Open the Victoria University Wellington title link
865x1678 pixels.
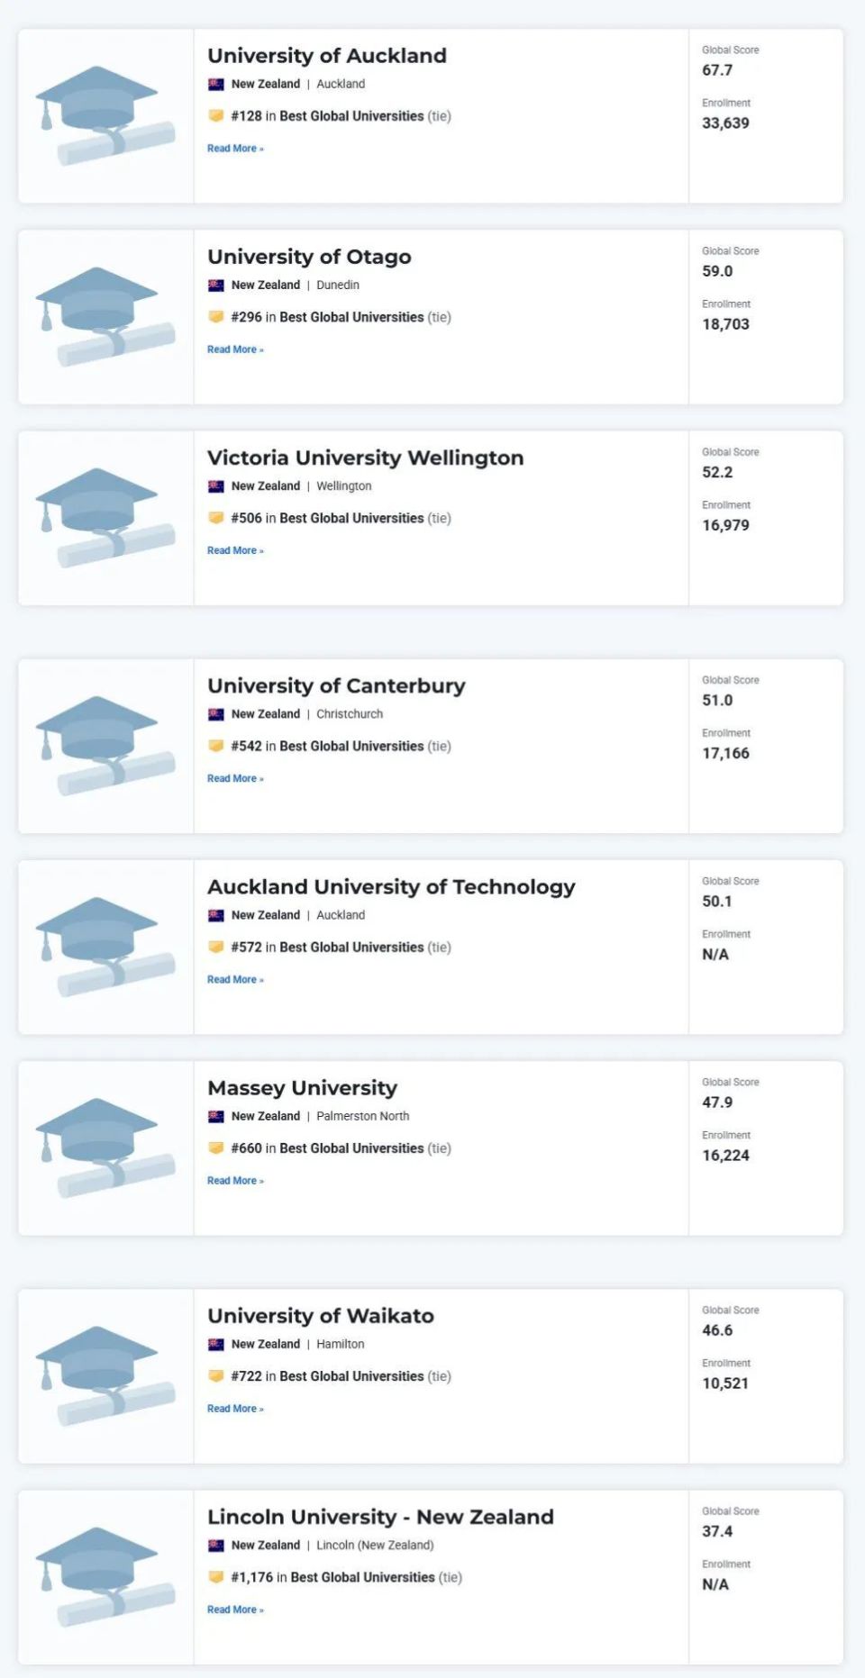[x=365, y=458]
